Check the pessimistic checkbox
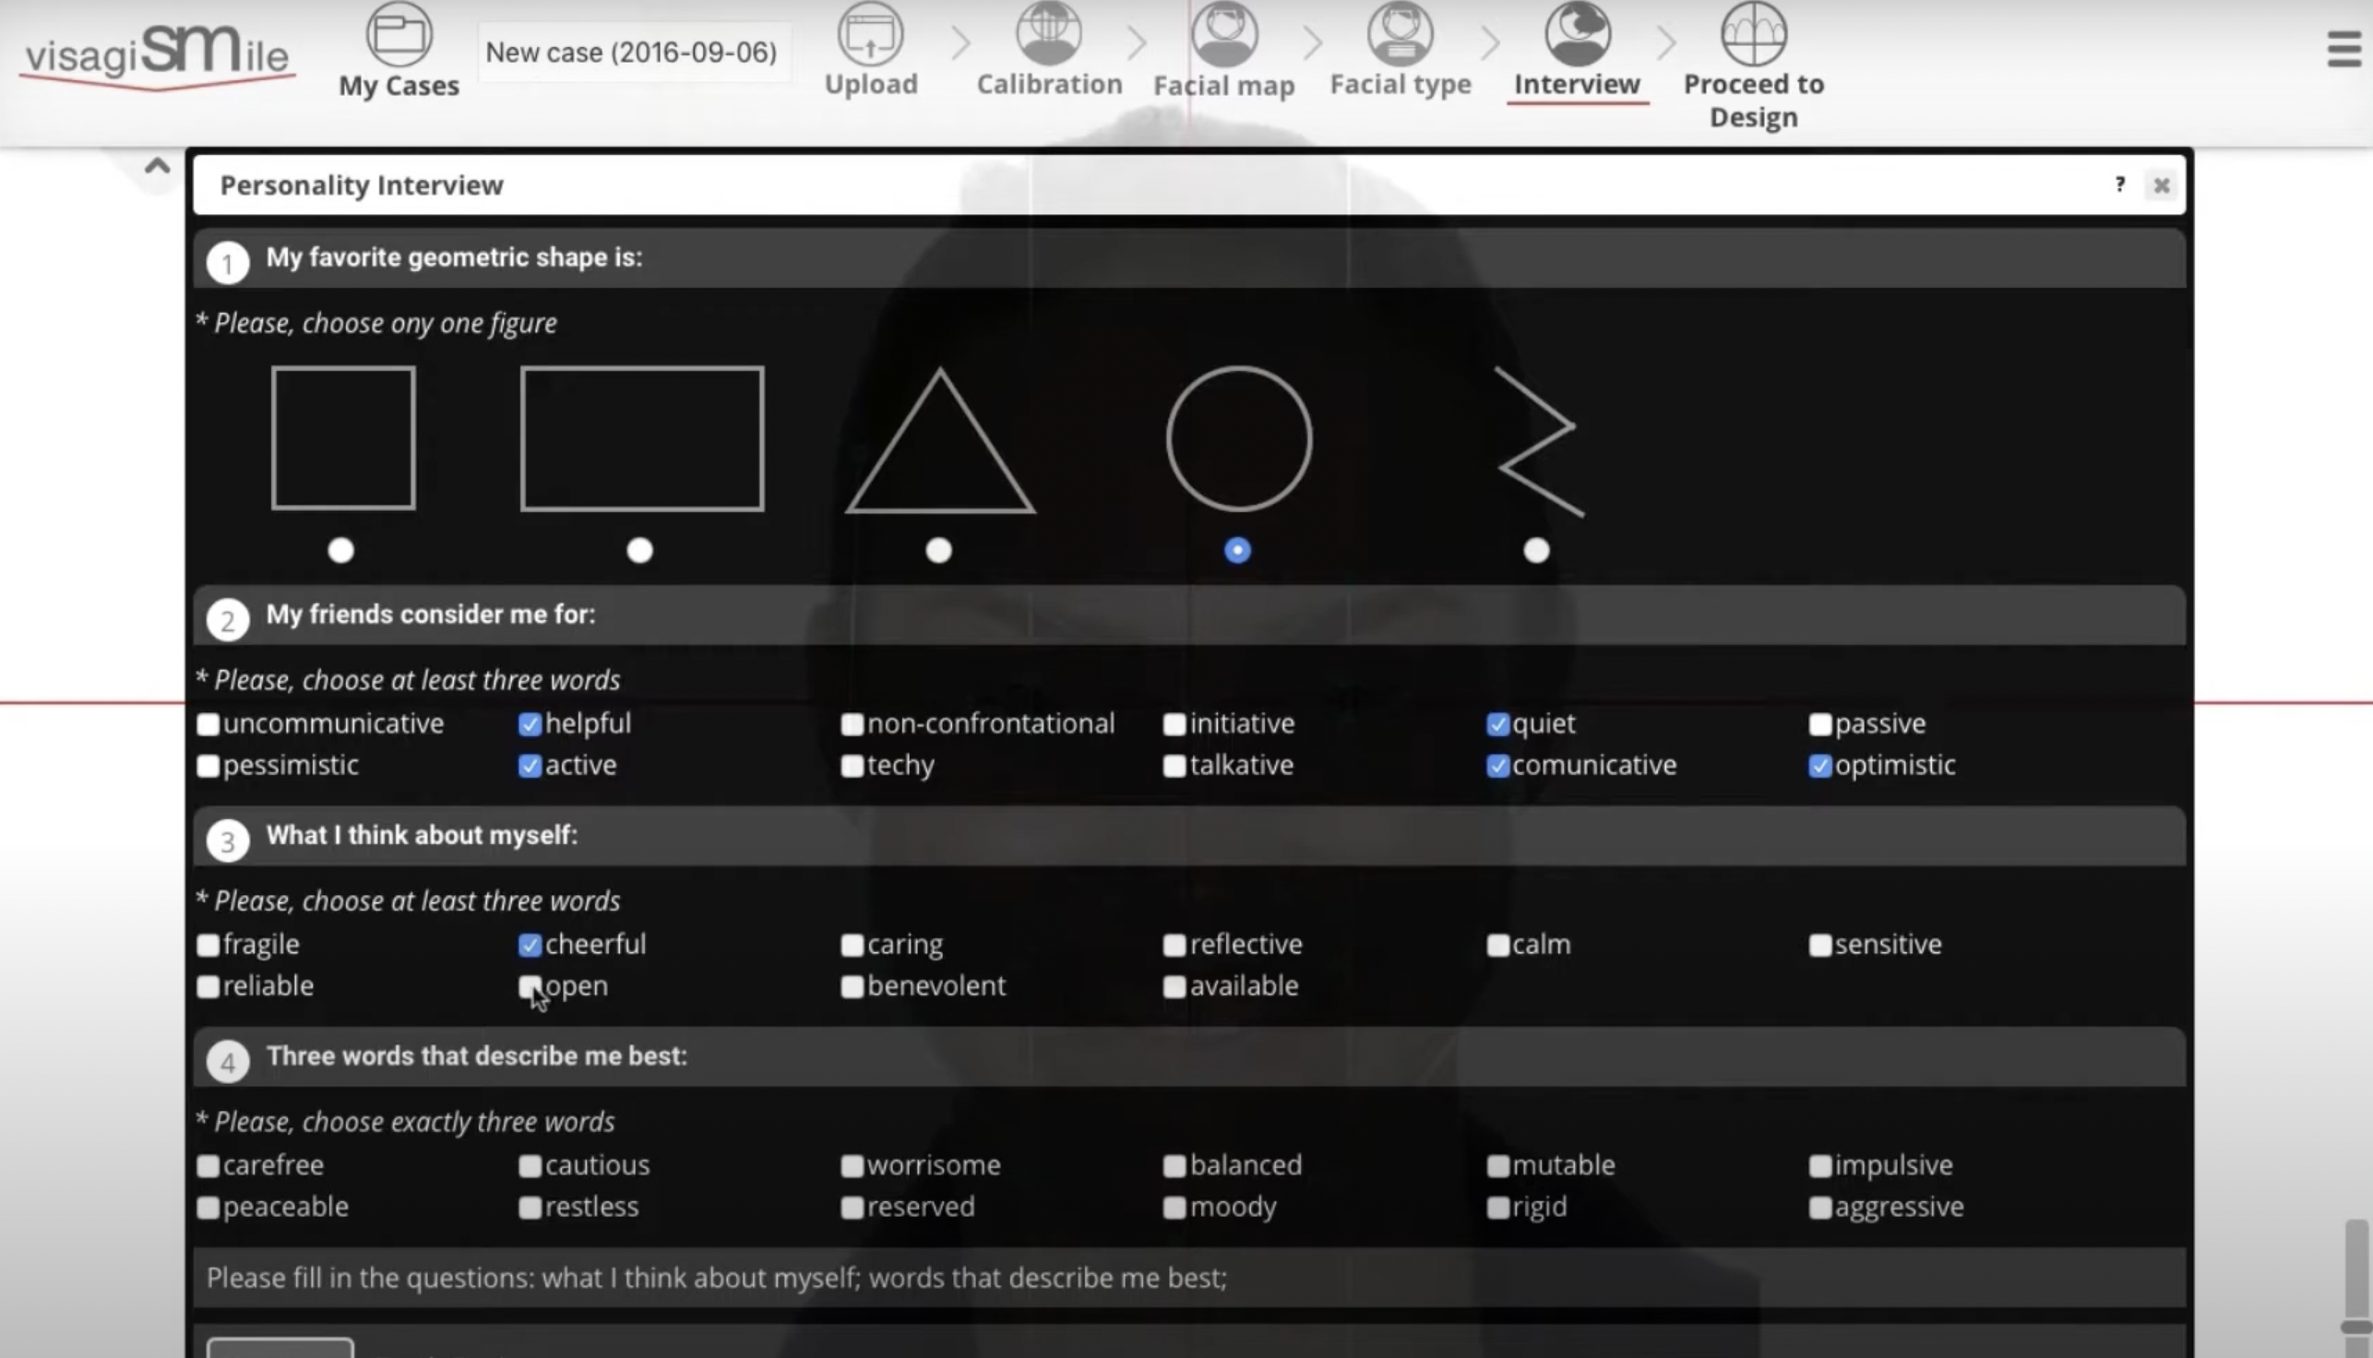The image size is (2373, 1358). pos(208,766)
